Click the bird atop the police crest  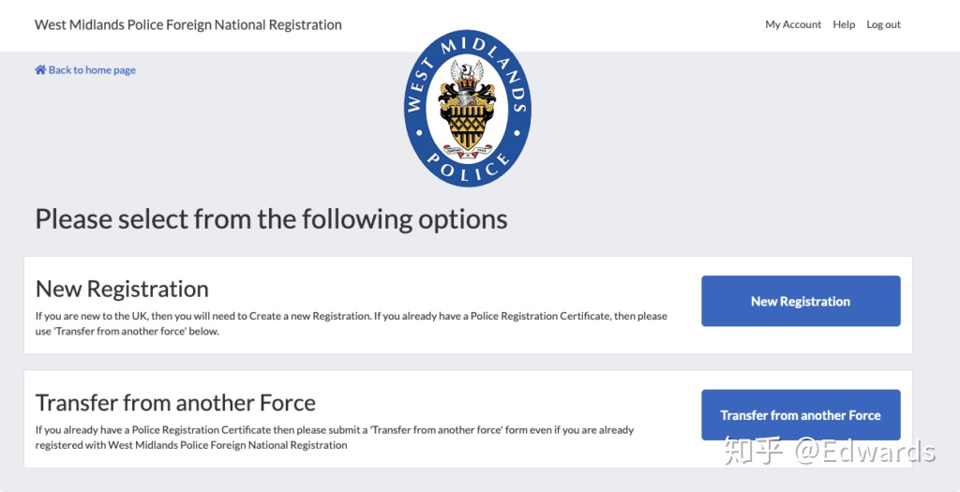[x=467, y=72]
